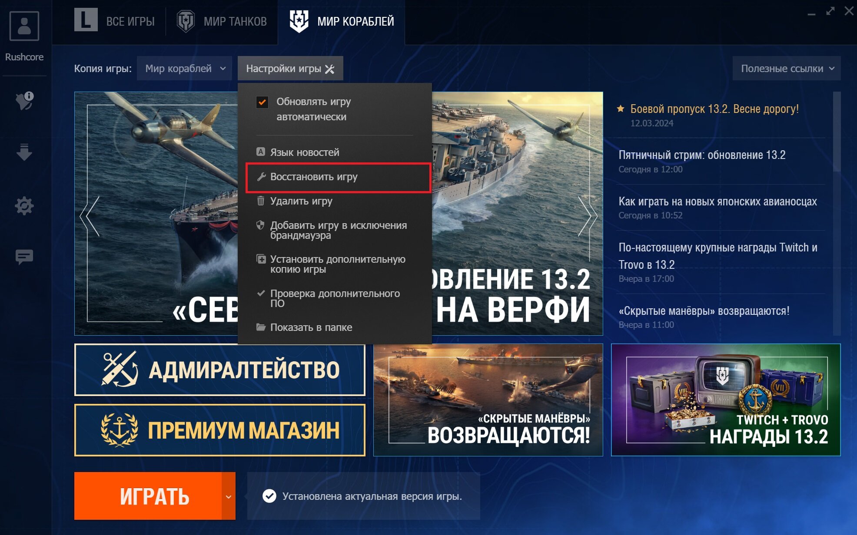This screenshot has width=857, height=535.
Task: Switch to the Мир танков tab
Action: click(x=222, y=21)
